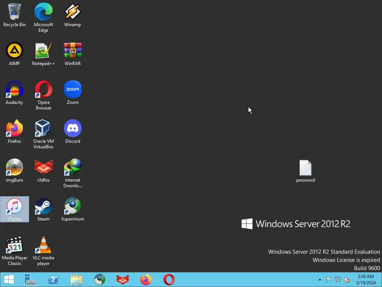382x287 pixels.
Task: Open Server Manager from the taskbar
Action: pos(30,280)
